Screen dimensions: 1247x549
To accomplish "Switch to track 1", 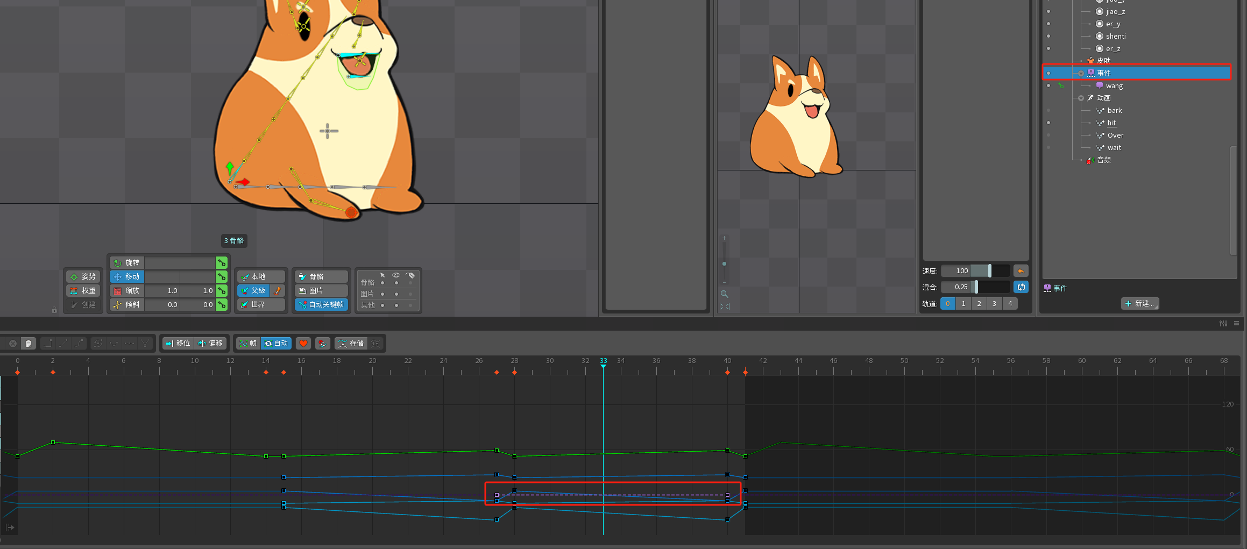I will click(963, 304).
